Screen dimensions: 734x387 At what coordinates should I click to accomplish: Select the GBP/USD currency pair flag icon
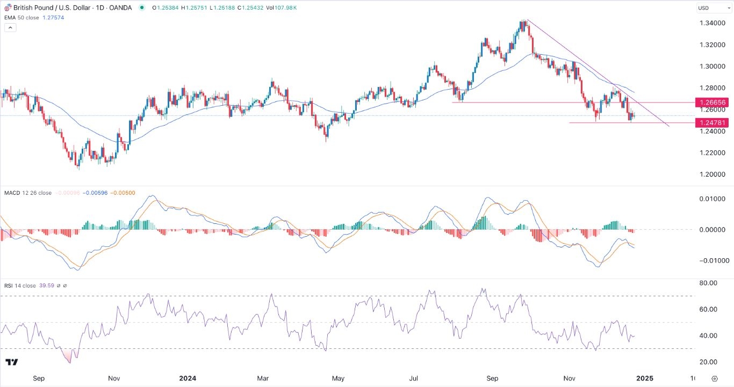(8, 8)
